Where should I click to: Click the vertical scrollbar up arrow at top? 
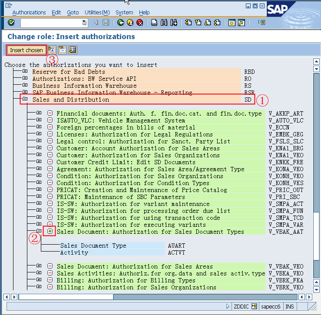(316, 61)
